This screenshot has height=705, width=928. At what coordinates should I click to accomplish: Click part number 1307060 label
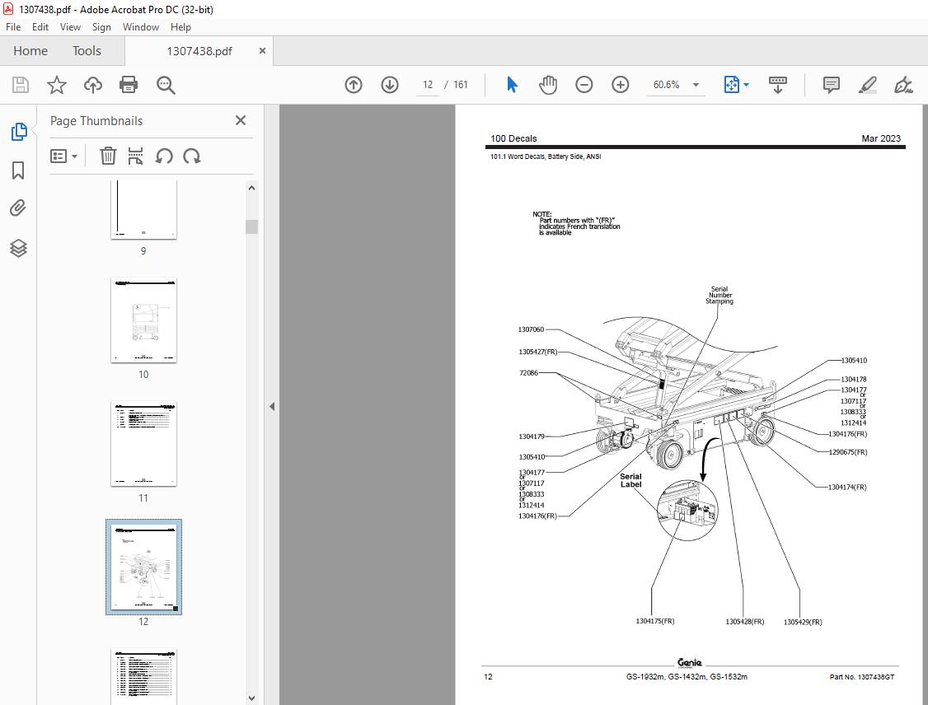(531, 329)
